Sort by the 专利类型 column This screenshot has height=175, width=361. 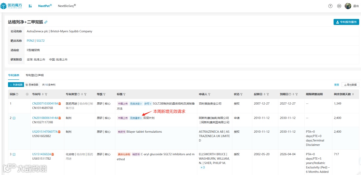[82, 94]
